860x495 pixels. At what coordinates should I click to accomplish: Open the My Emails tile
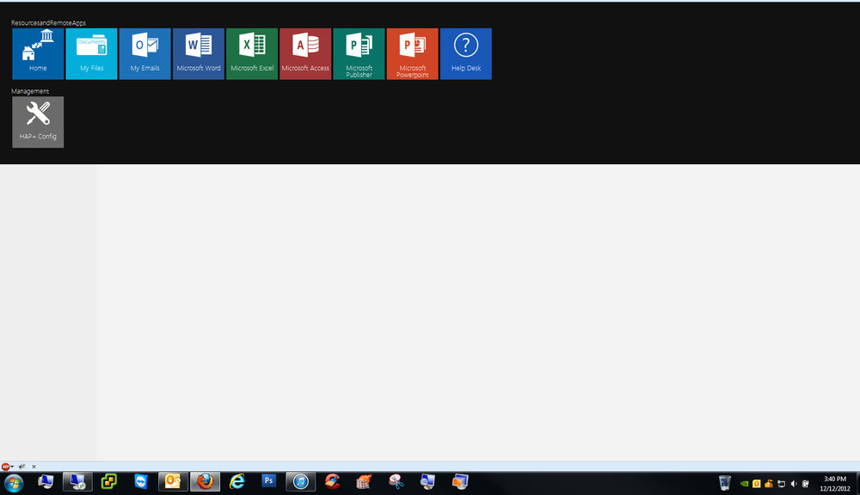click(x=144, y=54)
